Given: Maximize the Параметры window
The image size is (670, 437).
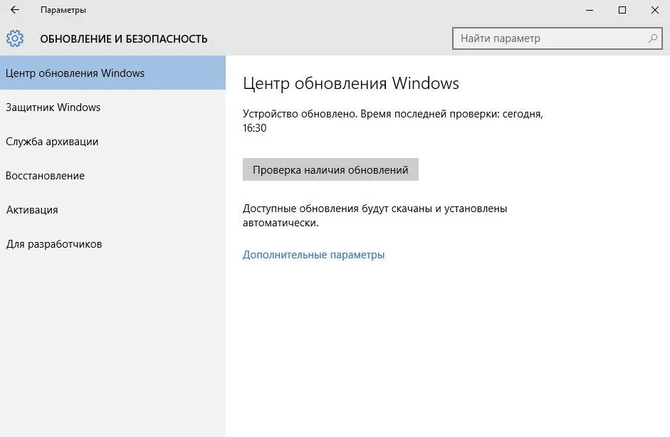Looking at the screenshot, I should [622, 10].
